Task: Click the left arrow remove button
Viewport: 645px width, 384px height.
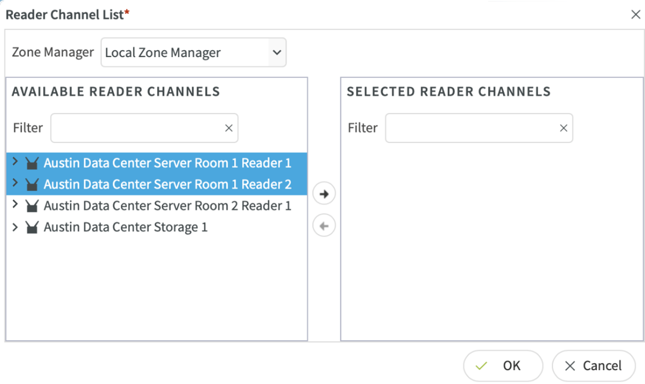Action: click(x=324, y=227)
